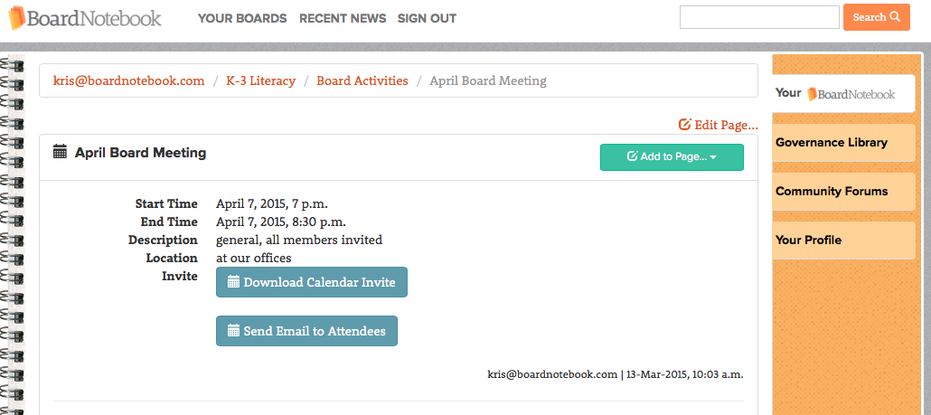Click the edit icon on Add to Page button
Image resolution: width=931 pixels, height=415 pixels.
[x=633, y=156]
